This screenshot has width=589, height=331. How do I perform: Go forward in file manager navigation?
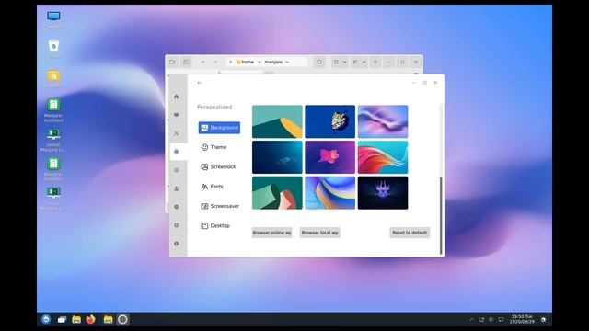(215, 62)
